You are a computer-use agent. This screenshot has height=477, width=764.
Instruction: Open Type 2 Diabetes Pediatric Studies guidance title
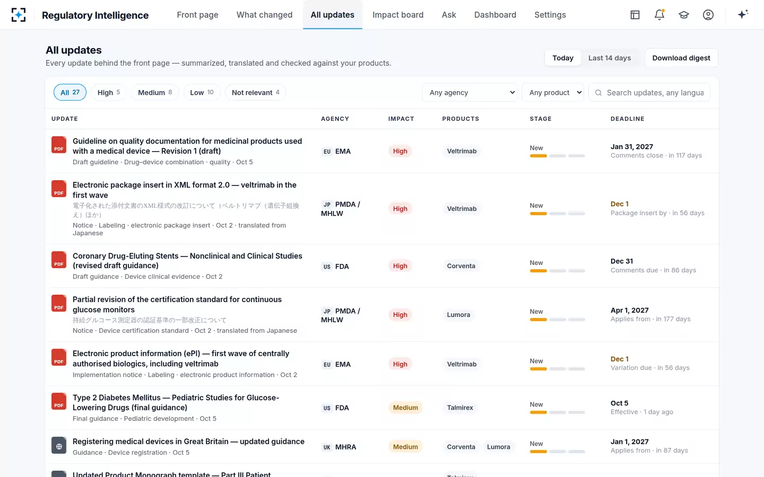tap(176, 402)
